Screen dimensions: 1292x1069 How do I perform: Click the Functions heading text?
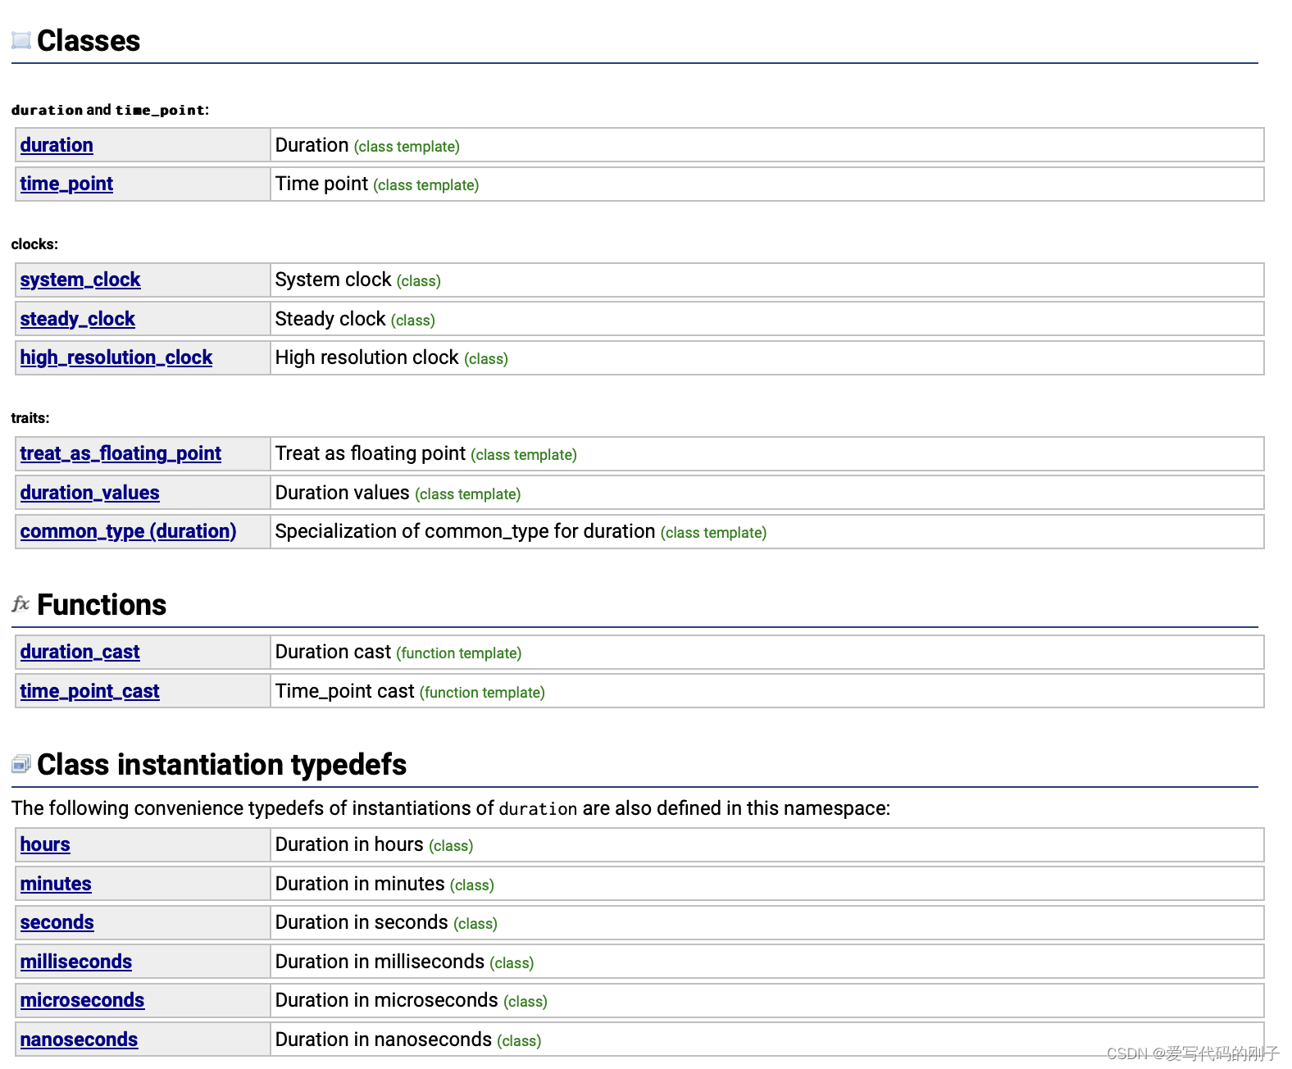102,605
